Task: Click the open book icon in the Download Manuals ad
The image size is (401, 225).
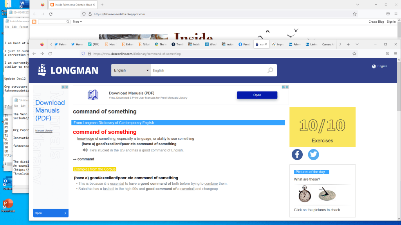Action: point(93,95)
